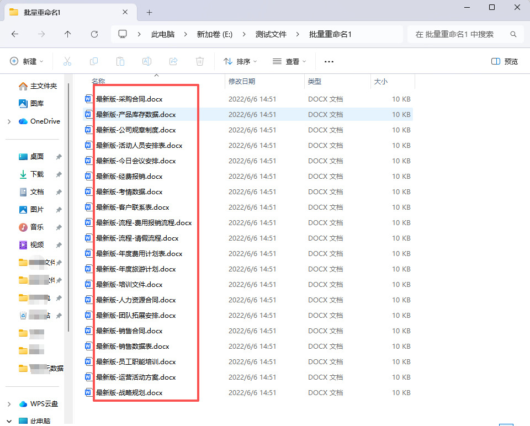Click the 在 批量重命名1 中搜索 search box

tap(467, 34)
